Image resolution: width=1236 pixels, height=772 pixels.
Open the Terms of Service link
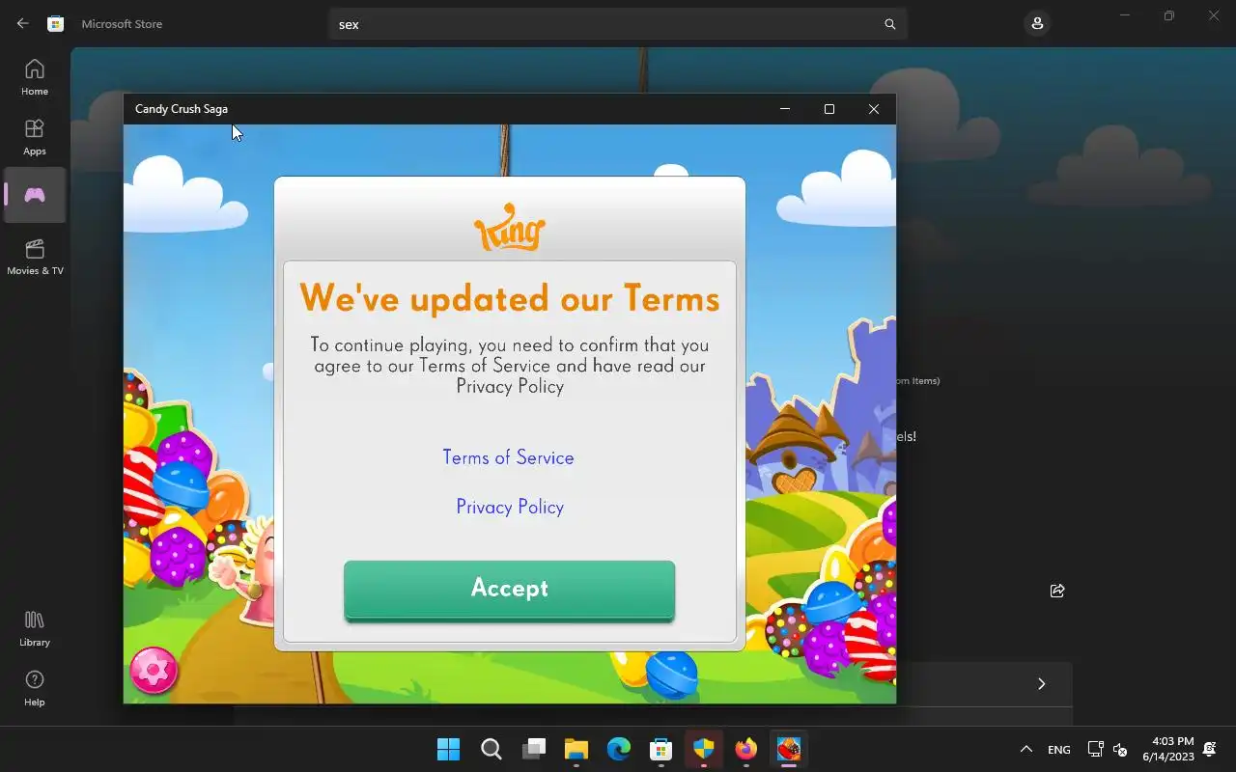pos(508,457)
